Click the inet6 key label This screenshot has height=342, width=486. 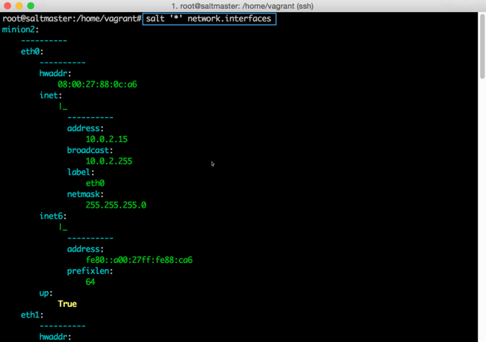point(54,216)
